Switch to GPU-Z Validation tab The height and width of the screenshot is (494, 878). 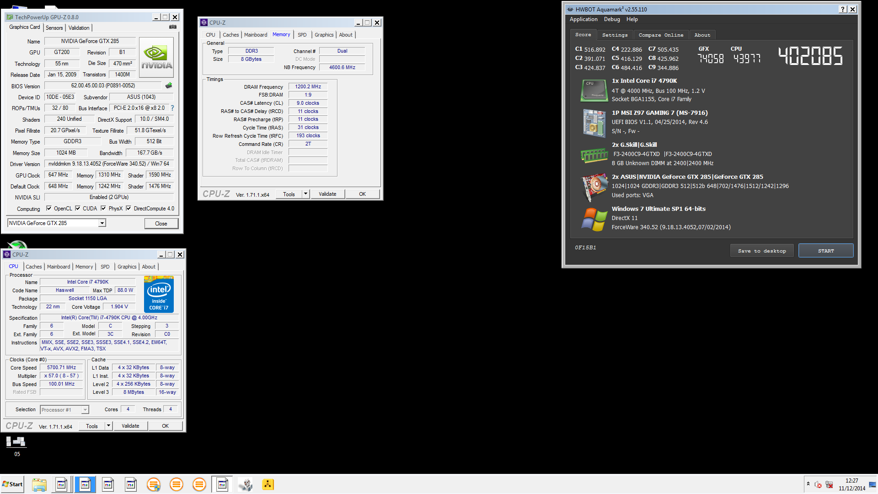[x=79, y=28]
